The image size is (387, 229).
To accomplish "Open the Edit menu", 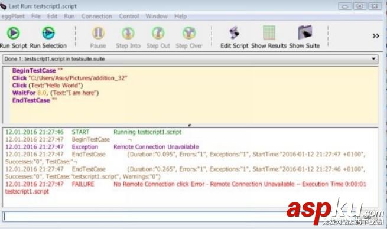I will tap(52, 17).
